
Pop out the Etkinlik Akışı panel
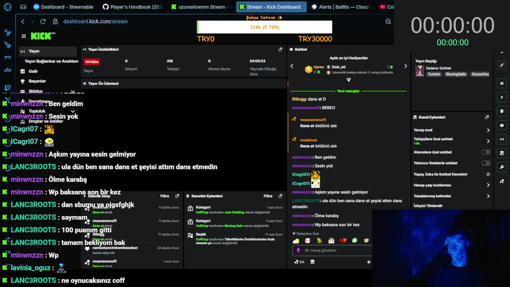click(177, 196)
